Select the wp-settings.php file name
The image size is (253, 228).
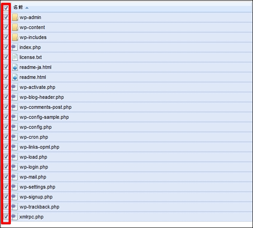tap(38, 187)
